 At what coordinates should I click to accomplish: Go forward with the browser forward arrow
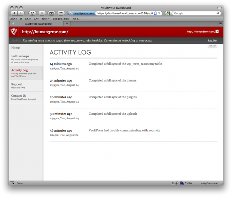point(21,13)
